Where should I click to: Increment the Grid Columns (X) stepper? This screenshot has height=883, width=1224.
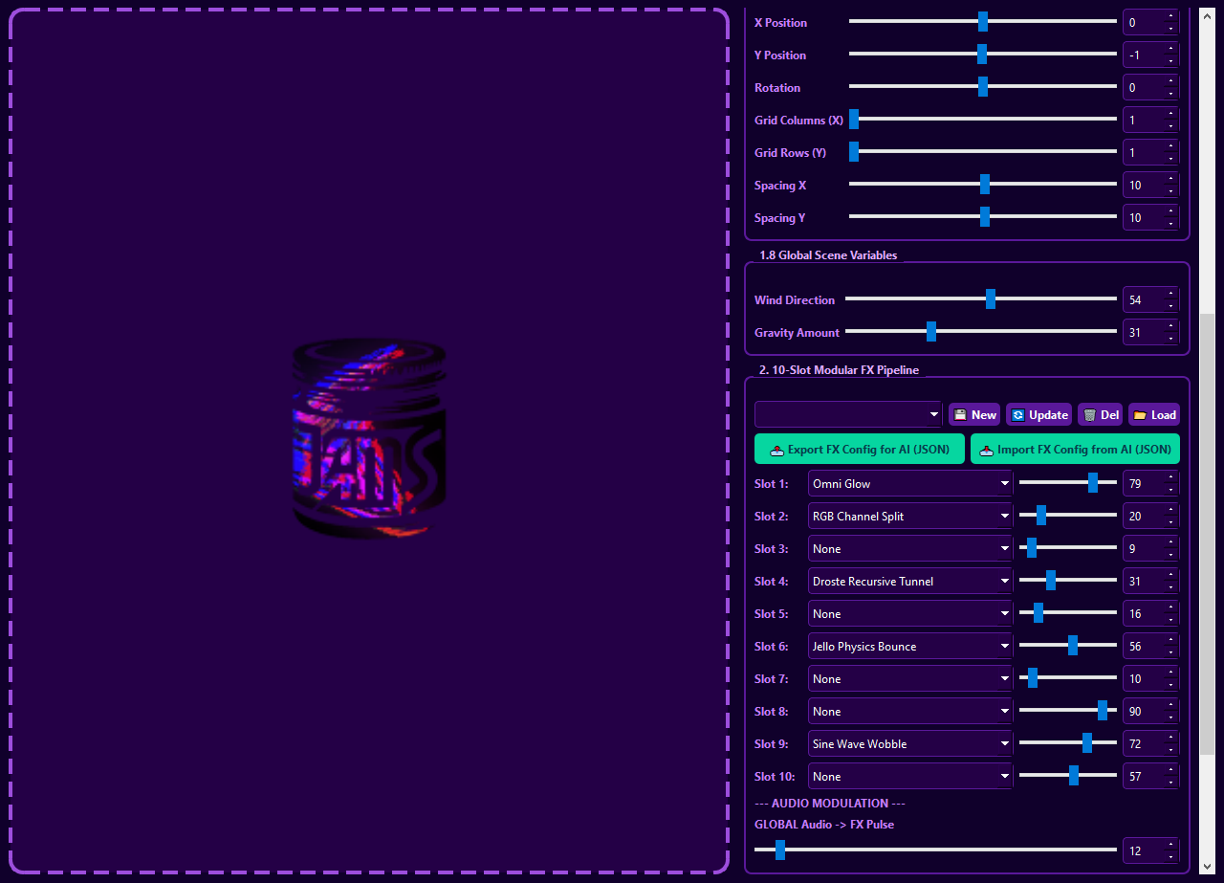(x=1171, y=115)
